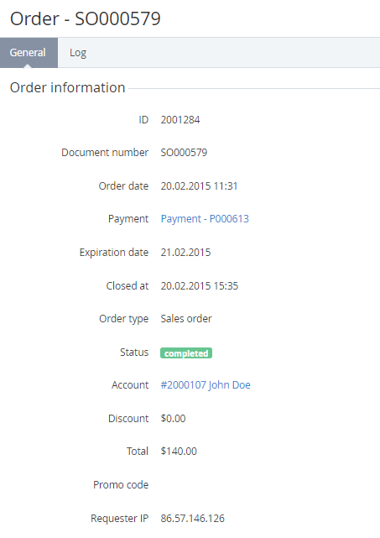Click the Payment field label

point(128,219)
